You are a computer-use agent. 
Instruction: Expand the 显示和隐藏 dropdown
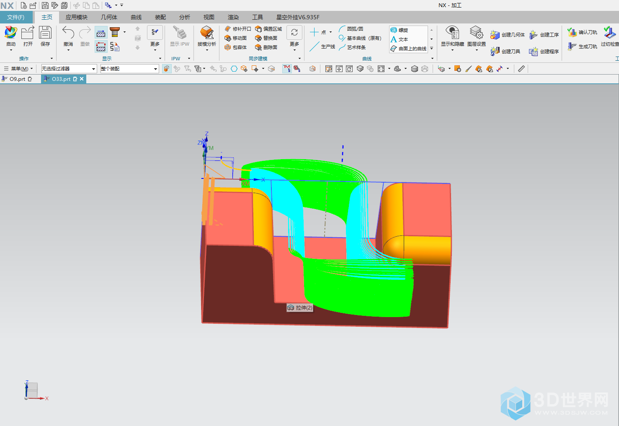(452, 50)
